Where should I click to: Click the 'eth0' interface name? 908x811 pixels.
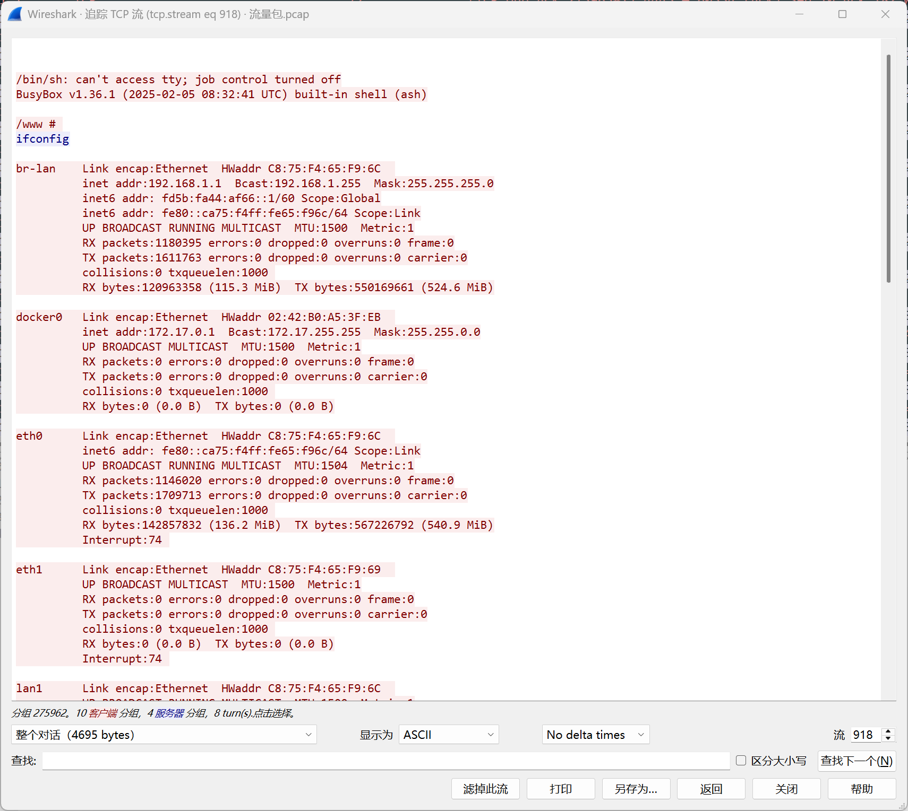29,436
